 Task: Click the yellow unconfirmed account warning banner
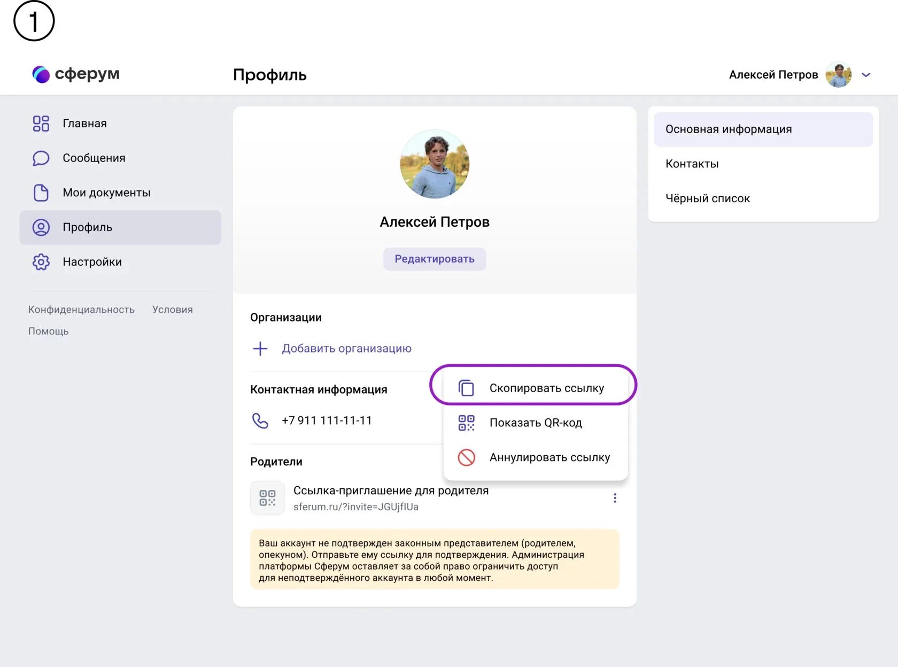click(435, 560)
